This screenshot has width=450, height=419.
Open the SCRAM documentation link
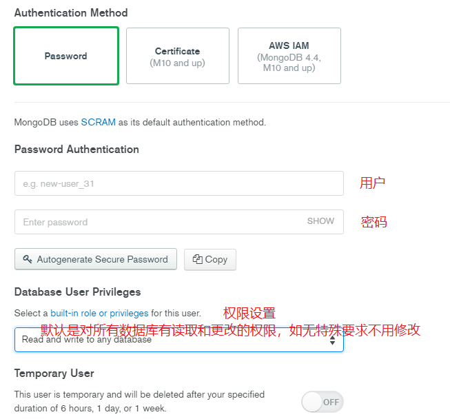tap(99, 122)
